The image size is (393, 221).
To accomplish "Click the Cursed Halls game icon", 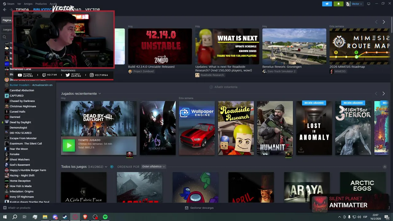I will click(7, 111).
